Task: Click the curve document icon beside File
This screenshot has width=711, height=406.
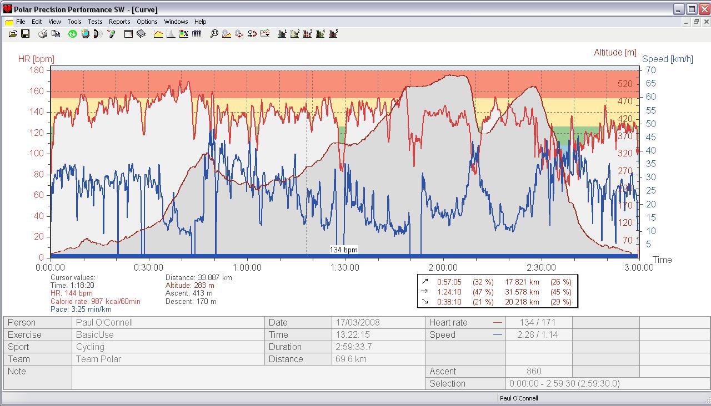Action: pos(8,22)
